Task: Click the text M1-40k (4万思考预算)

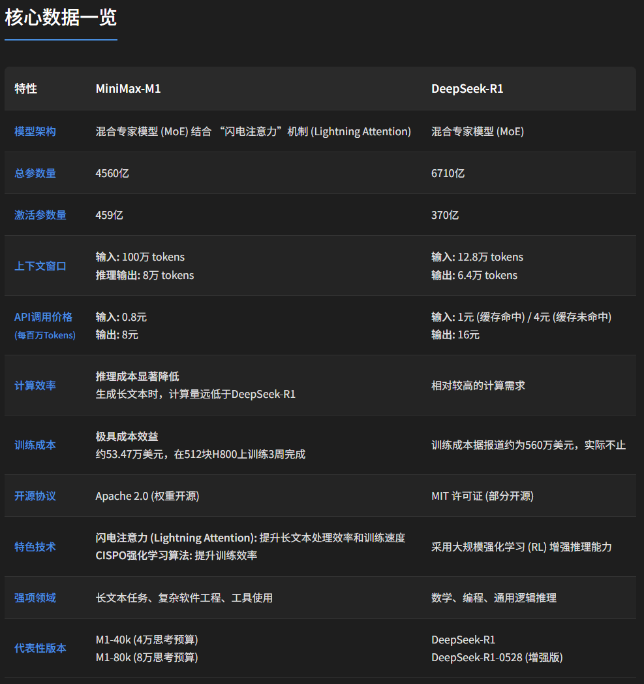Action: [147, 640]
